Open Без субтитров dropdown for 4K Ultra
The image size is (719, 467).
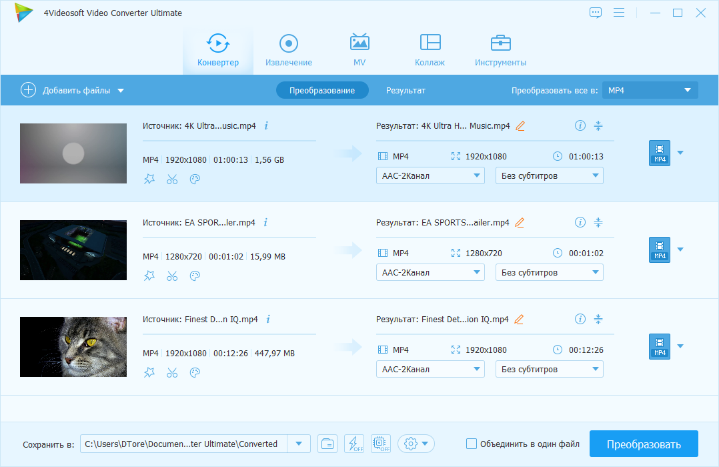550,175
